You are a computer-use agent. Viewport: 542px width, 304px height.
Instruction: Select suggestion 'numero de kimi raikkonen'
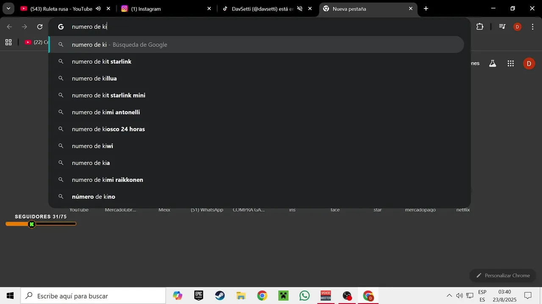(x=257, y=180)
